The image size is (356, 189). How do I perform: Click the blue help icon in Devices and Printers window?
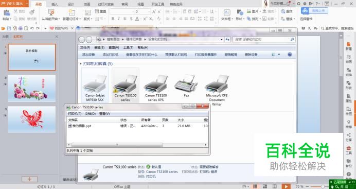pyautogui.click(x=290, y=55)
